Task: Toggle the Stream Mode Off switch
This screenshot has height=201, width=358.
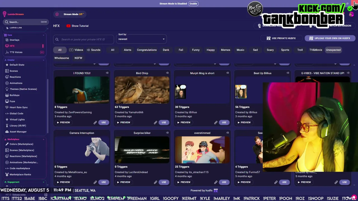Action: click(70, 14)
